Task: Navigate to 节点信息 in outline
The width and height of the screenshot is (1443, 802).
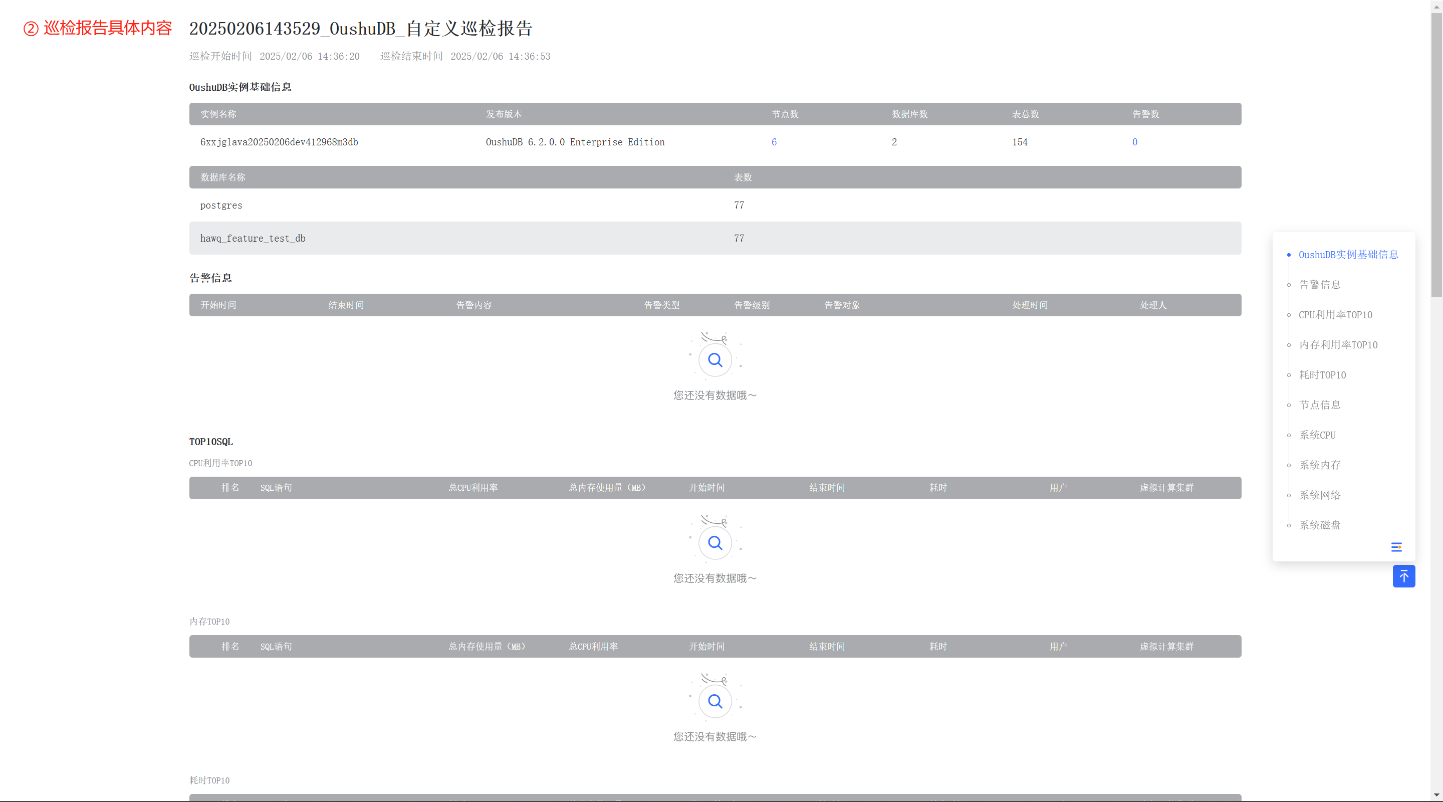Action: (1320, 405)
